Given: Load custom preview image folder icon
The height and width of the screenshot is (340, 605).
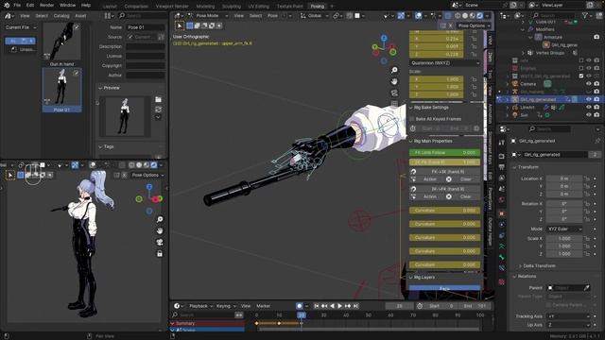Looking at the screenshot, I should pos(158,99).
